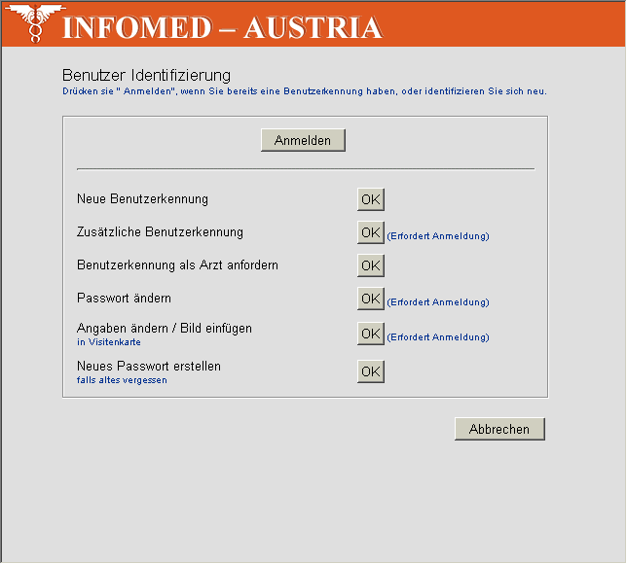Request doctor ID via Arzt anfordern OK
Viewport: 627px width, 564px height.
[371, 265]
